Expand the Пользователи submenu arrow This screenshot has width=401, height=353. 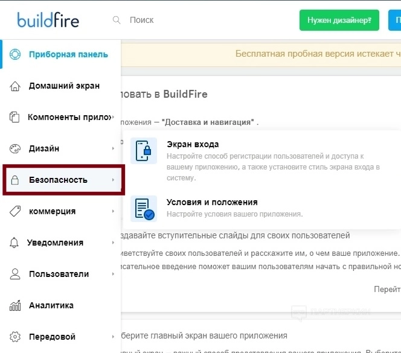[113, 274]
